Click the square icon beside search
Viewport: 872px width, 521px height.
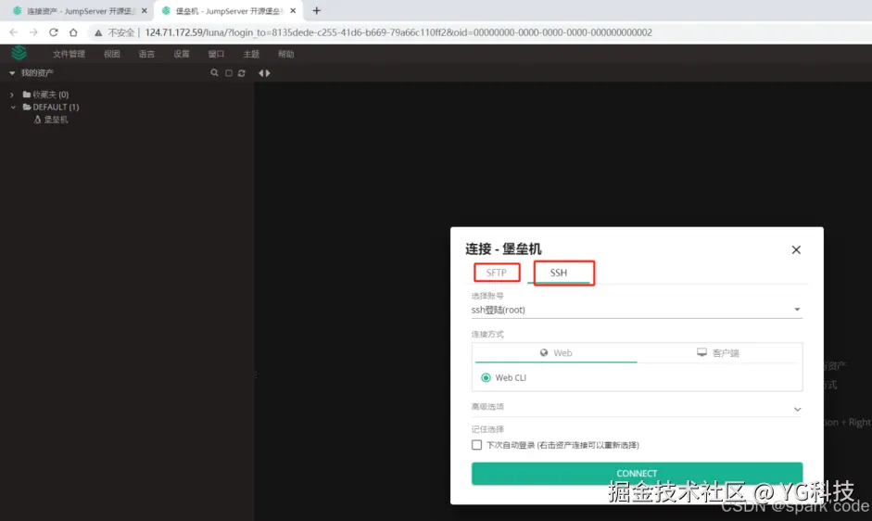229,73
